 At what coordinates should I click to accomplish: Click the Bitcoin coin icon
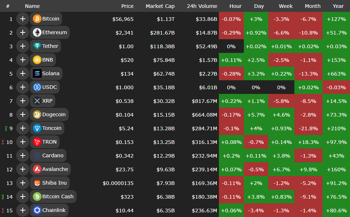[x=37, y=19]
